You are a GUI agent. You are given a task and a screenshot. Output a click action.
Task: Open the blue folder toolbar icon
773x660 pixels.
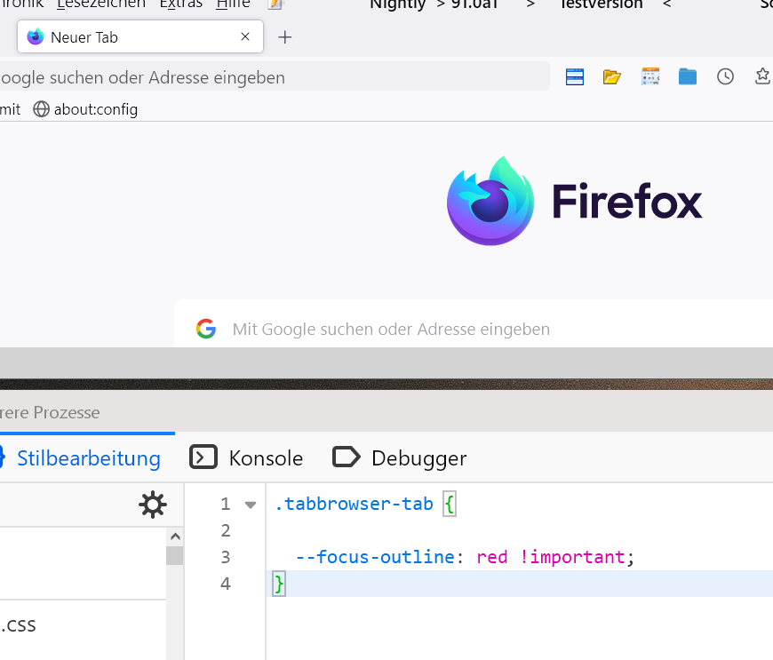coord(687,77)
